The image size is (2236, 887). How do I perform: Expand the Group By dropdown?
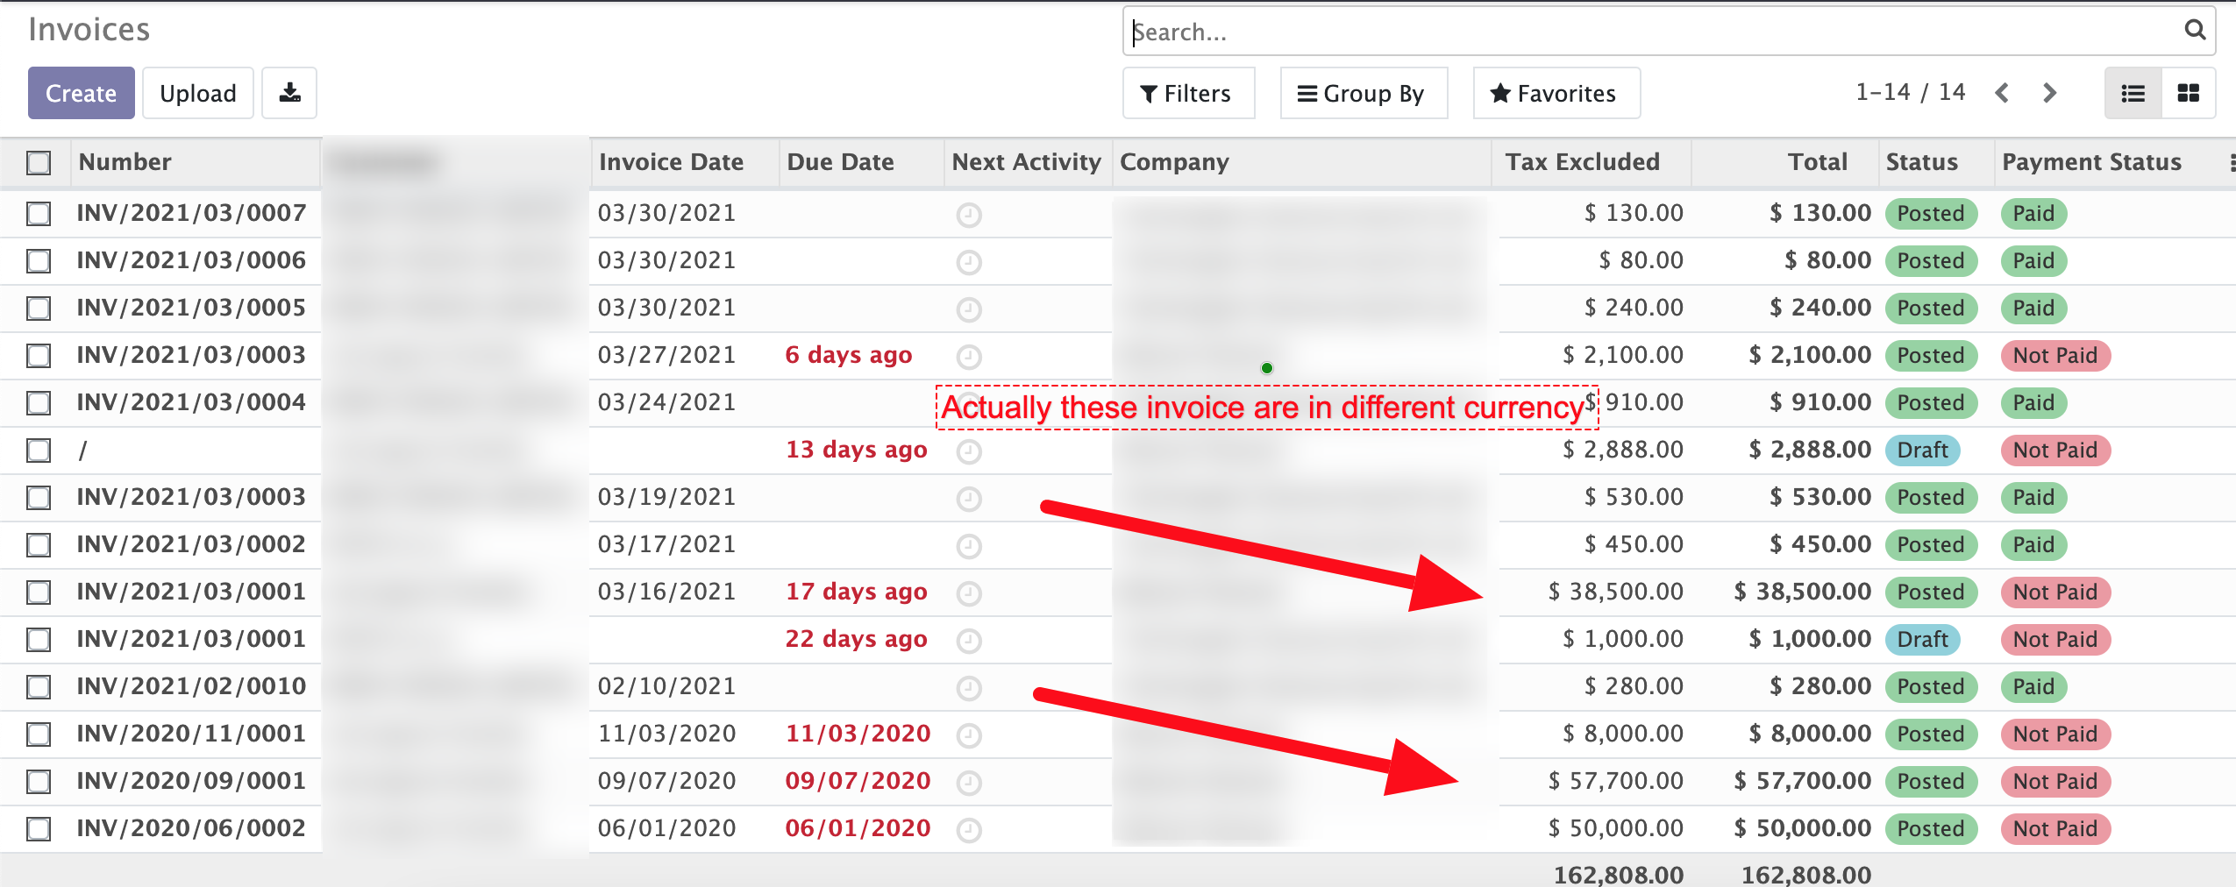(x=1363, y=93)
